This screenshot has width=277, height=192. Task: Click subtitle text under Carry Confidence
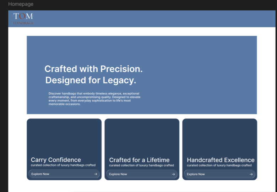point(63,165)
